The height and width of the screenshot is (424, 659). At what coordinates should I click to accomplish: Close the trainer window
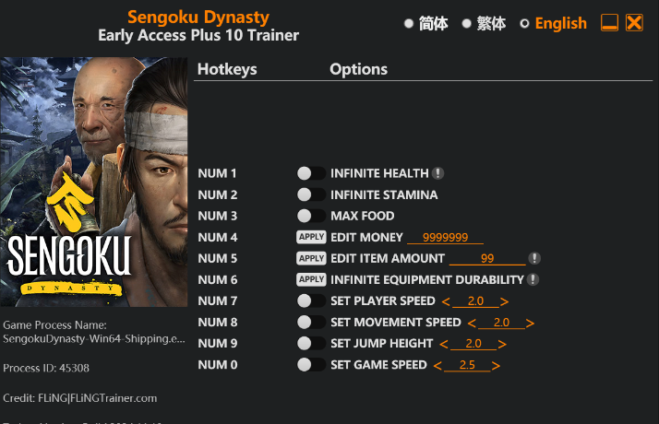point(634,23)
